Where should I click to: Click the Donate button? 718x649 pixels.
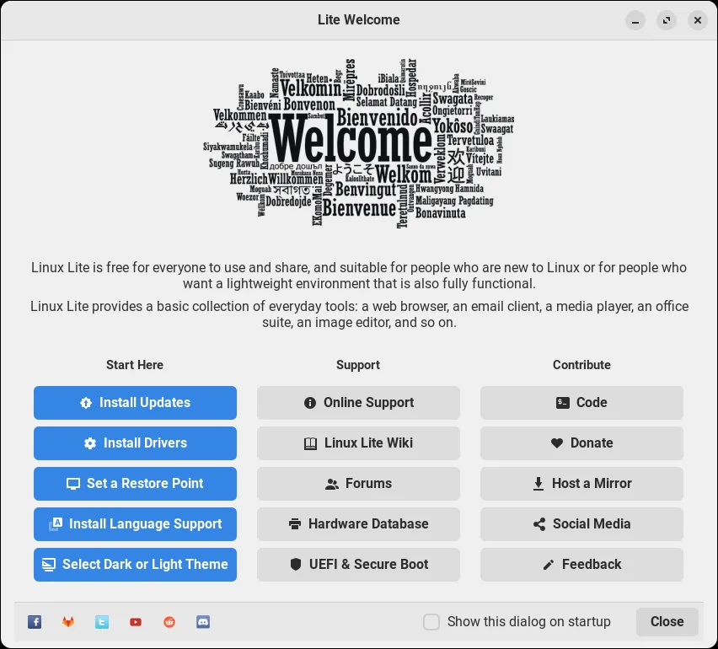(581, 442)
